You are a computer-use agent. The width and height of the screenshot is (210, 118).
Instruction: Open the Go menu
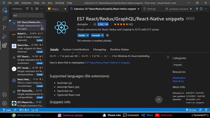43,3
